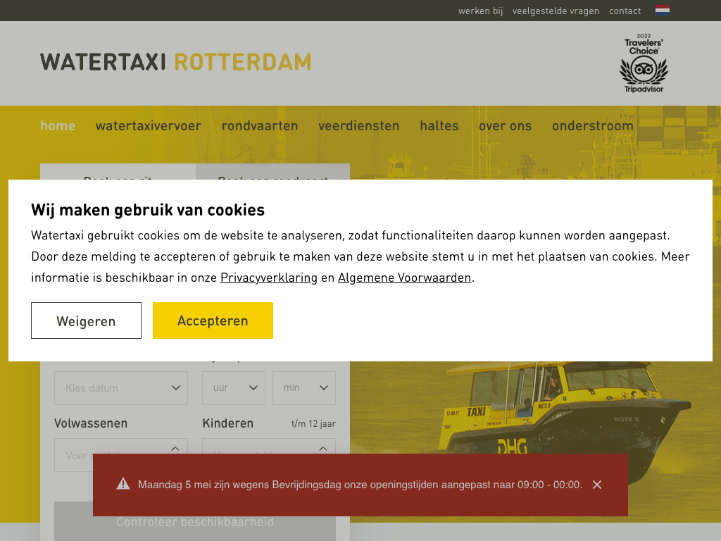Open the Kies datum dropdown

click(121, 388)
